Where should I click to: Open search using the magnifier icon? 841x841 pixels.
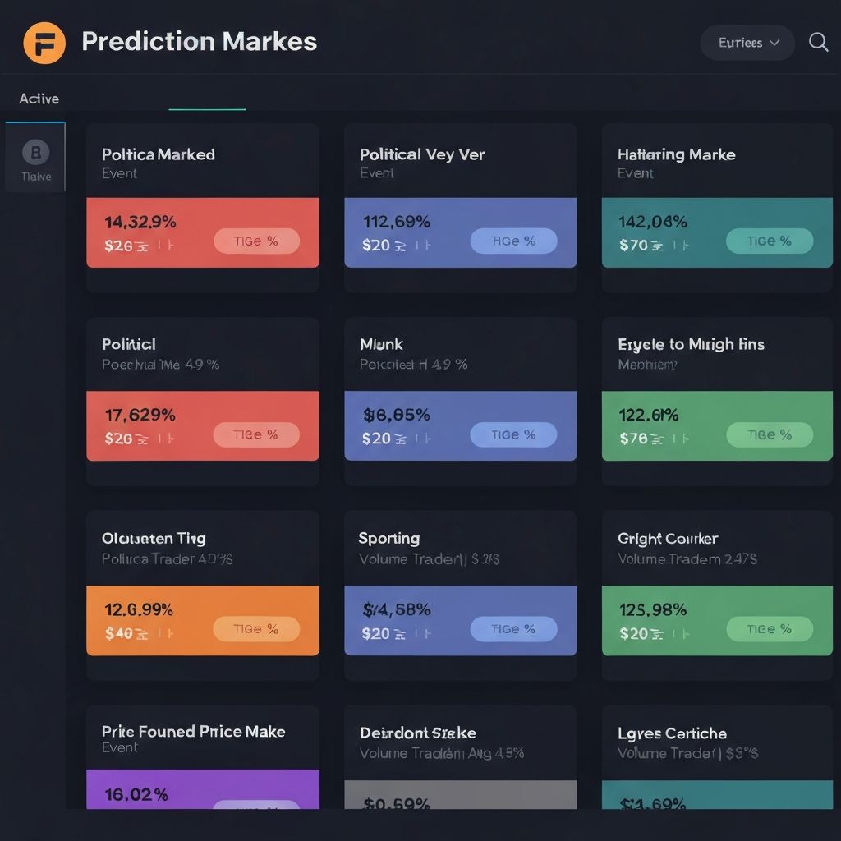(x=818, y=43)
